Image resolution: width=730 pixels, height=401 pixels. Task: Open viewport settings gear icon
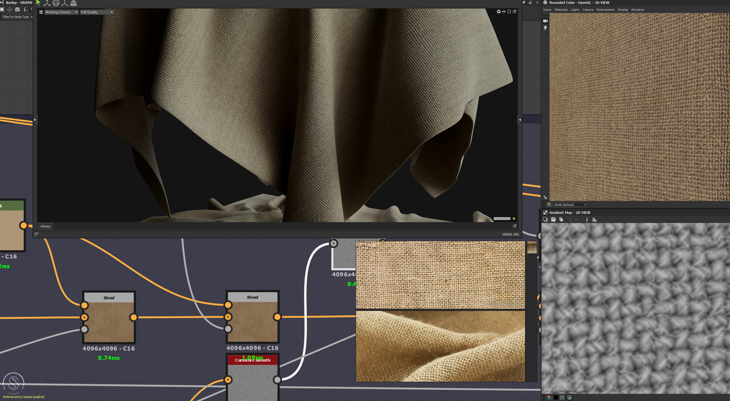(499, 12)
